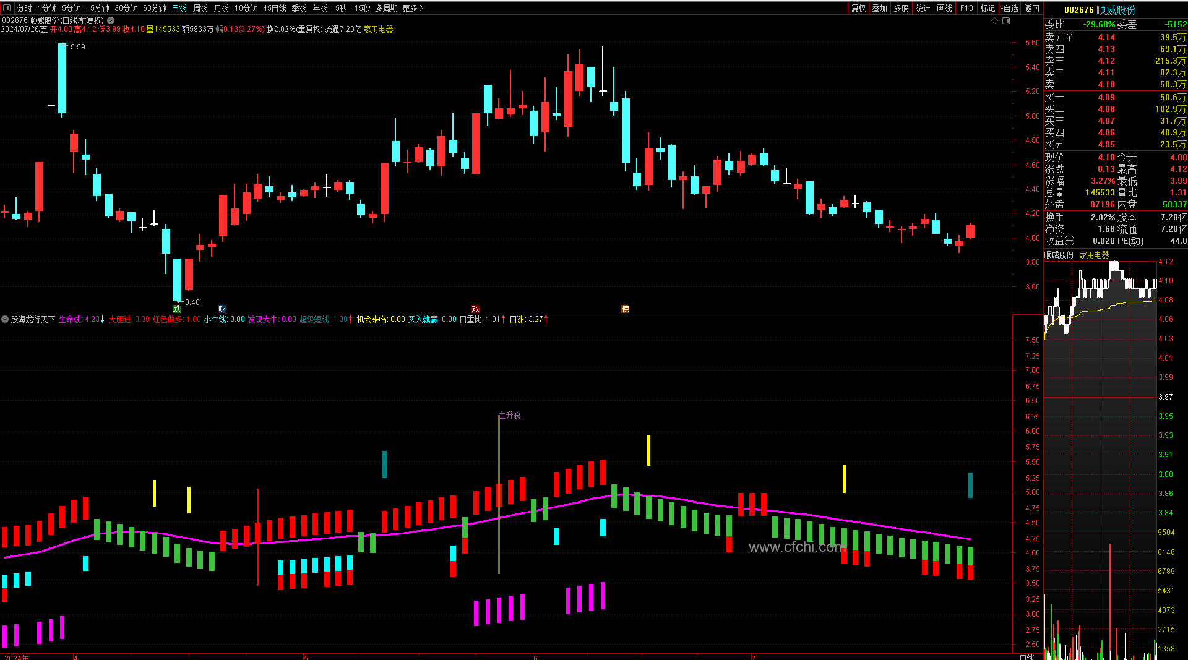Click the 买五 bid price 4.05
The height and width of the screenshot is (660, 1188).
[1106, 144]
